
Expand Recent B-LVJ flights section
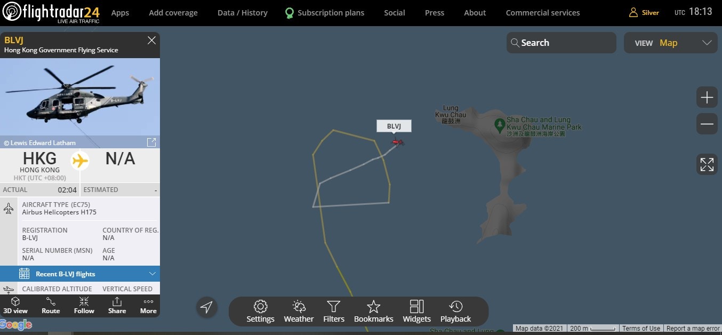80,274
